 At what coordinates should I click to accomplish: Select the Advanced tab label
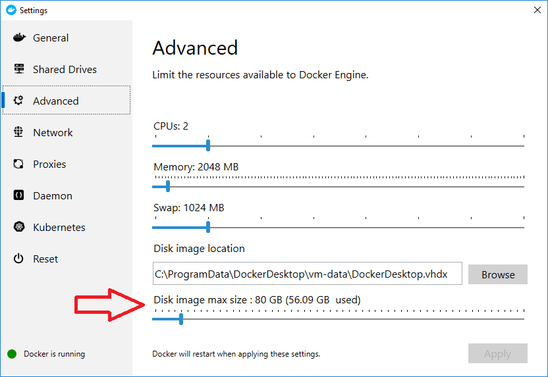(56, 101)
